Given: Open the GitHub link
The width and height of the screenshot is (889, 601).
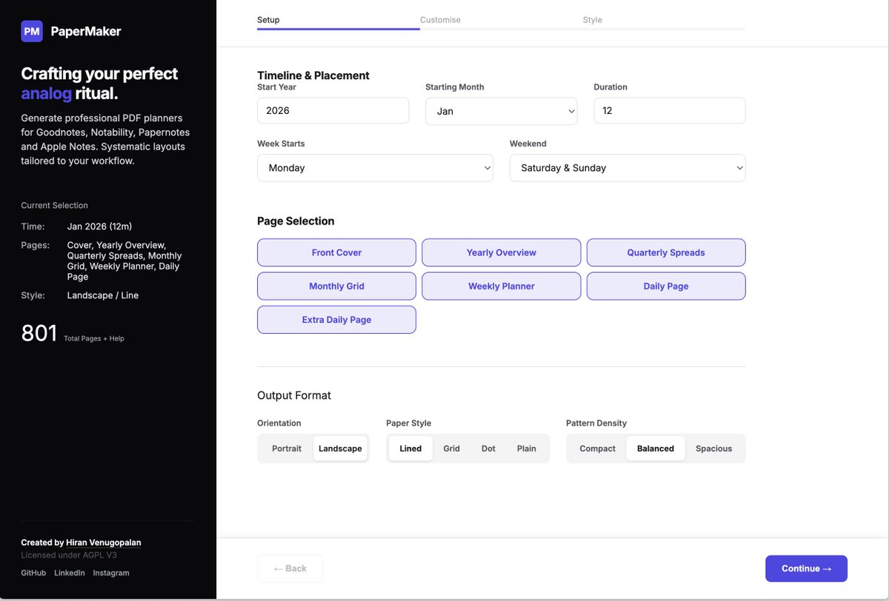Looking at the screenshot, I should coord(33,573).
